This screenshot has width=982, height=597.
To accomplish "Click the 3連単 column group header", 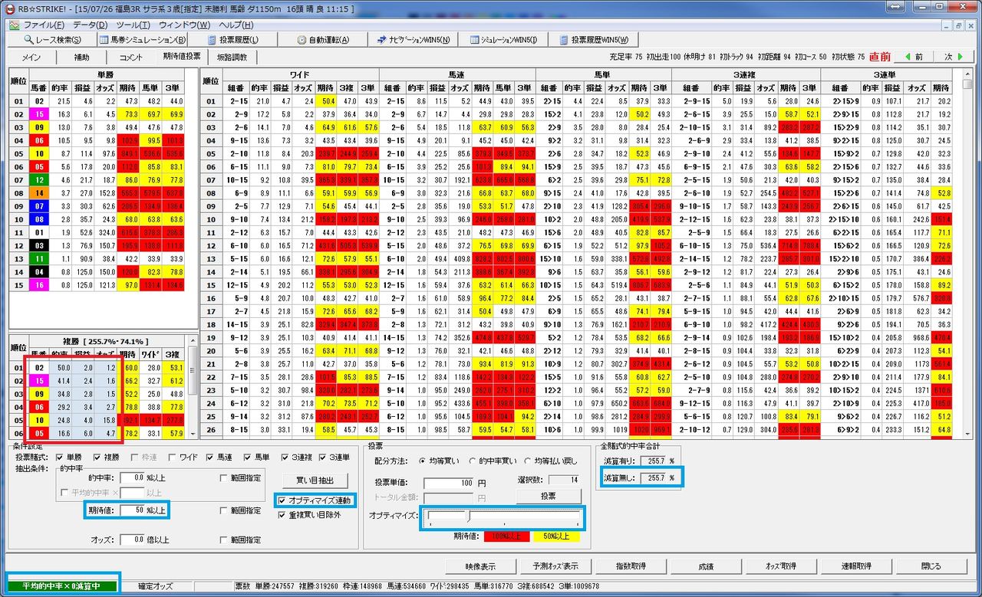I will click(x=885, y=74).
